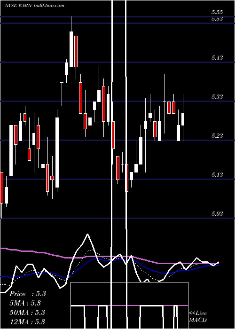Click the 5.13 price axis label
Viewport: 235px width, 329px height.
(x=217, y=174)
